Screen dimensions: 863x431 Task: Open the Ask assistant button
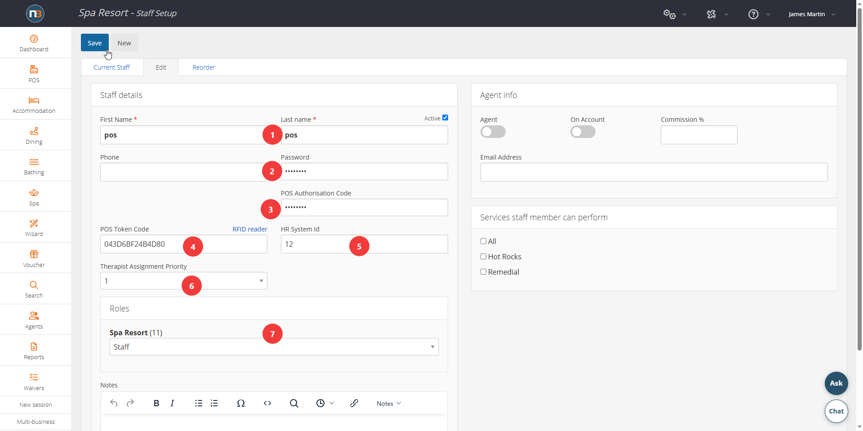(836, 383)
